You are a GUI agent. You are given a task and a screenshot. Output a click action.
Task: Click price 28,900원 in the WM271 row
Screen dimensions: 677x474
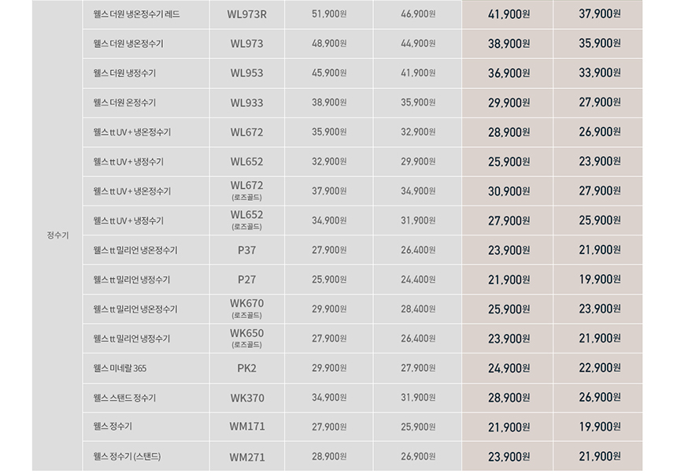point(329,457)
